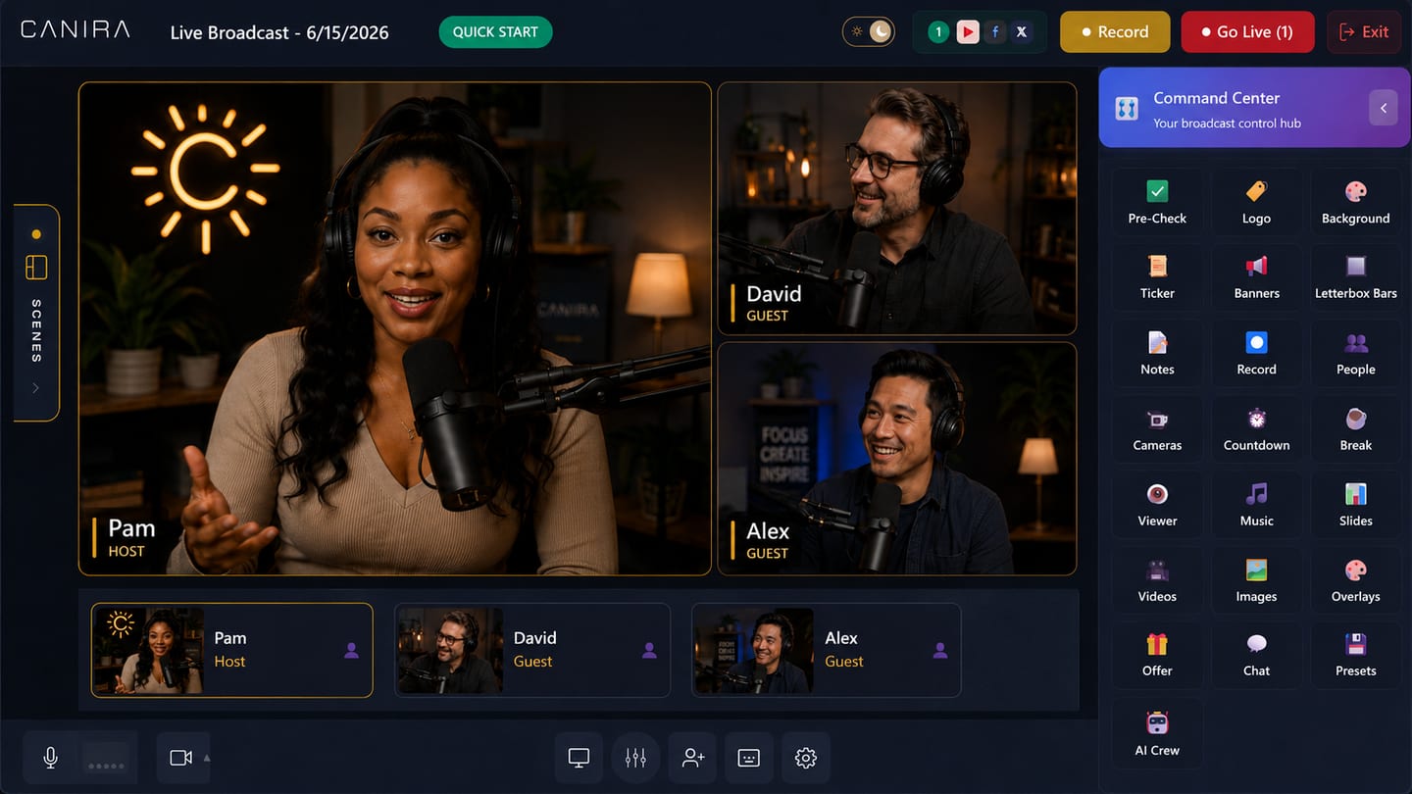Open the Background palette tile

1356,200
